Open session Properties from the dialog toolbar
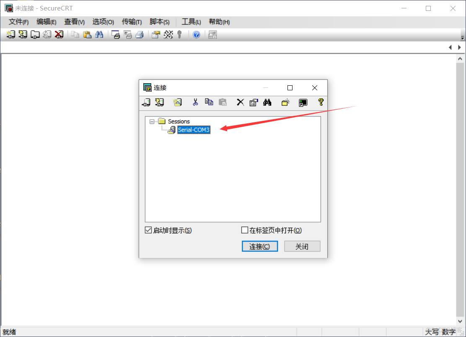Screen dimensions: 466x337 click(x=254, y=102)
